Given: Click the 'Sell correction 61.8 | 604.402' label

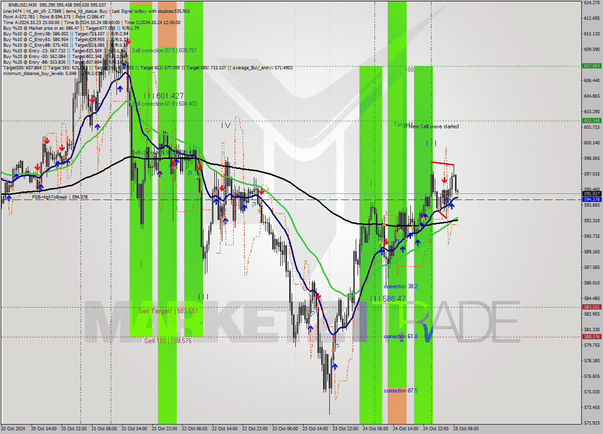Looking at the screenshot, I should 165,104.
